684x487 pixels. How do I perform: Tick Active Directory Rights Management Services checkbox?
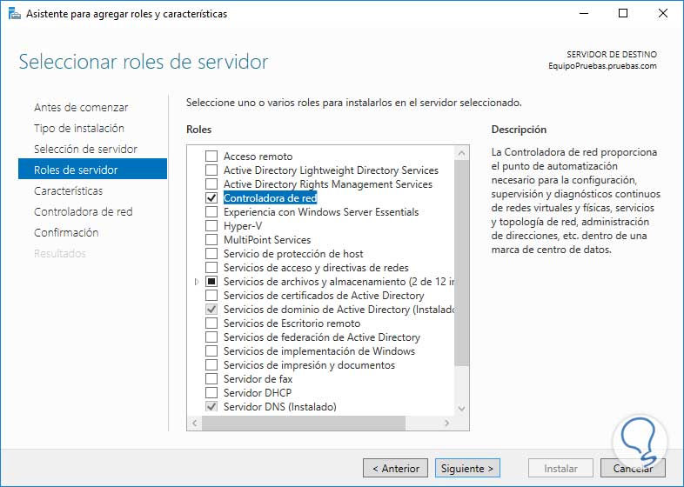(211, 184)
